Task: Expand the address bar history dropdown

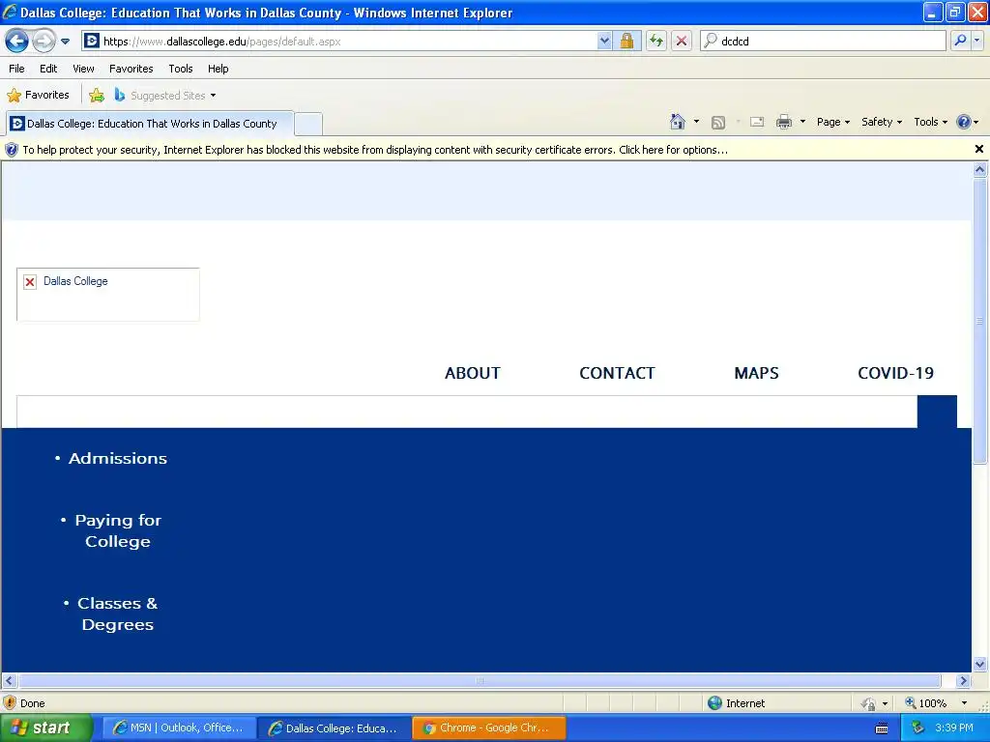Action: [x=604, y=41]
